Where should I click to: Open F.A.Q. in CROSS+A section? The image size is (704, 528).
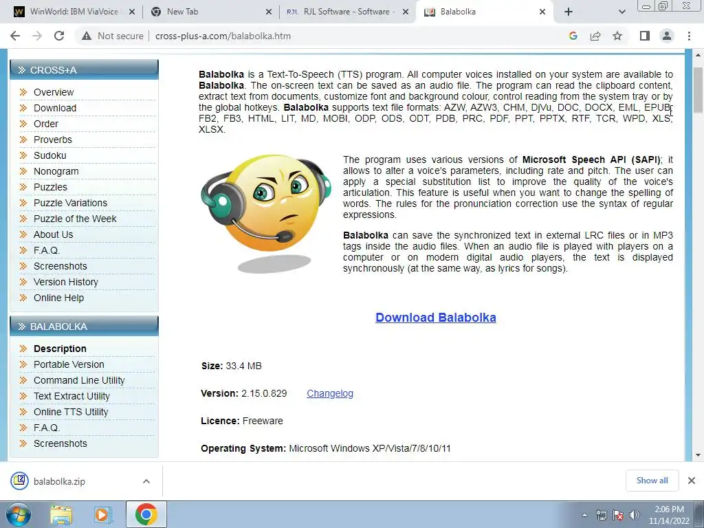[47, 250]
